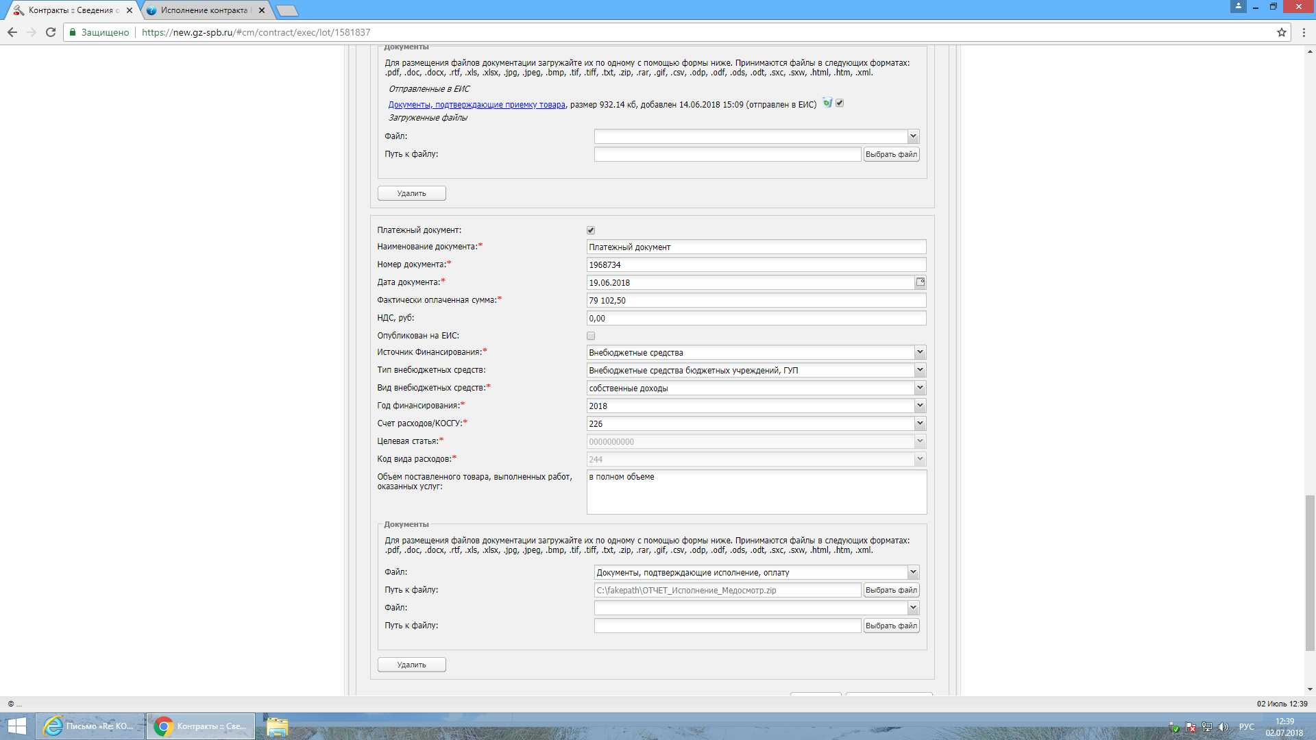
Task: Open the Год финансирования dropdown
Action: (x=920, y=406)
